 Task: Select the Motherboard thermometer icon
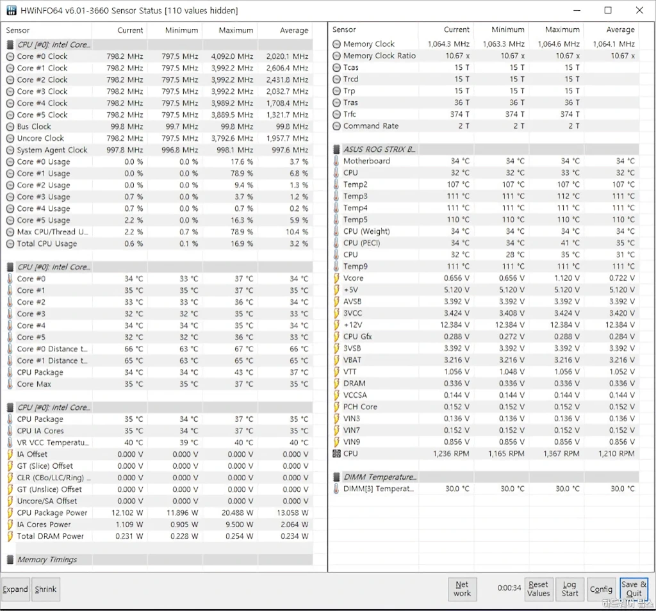[336, 161]
